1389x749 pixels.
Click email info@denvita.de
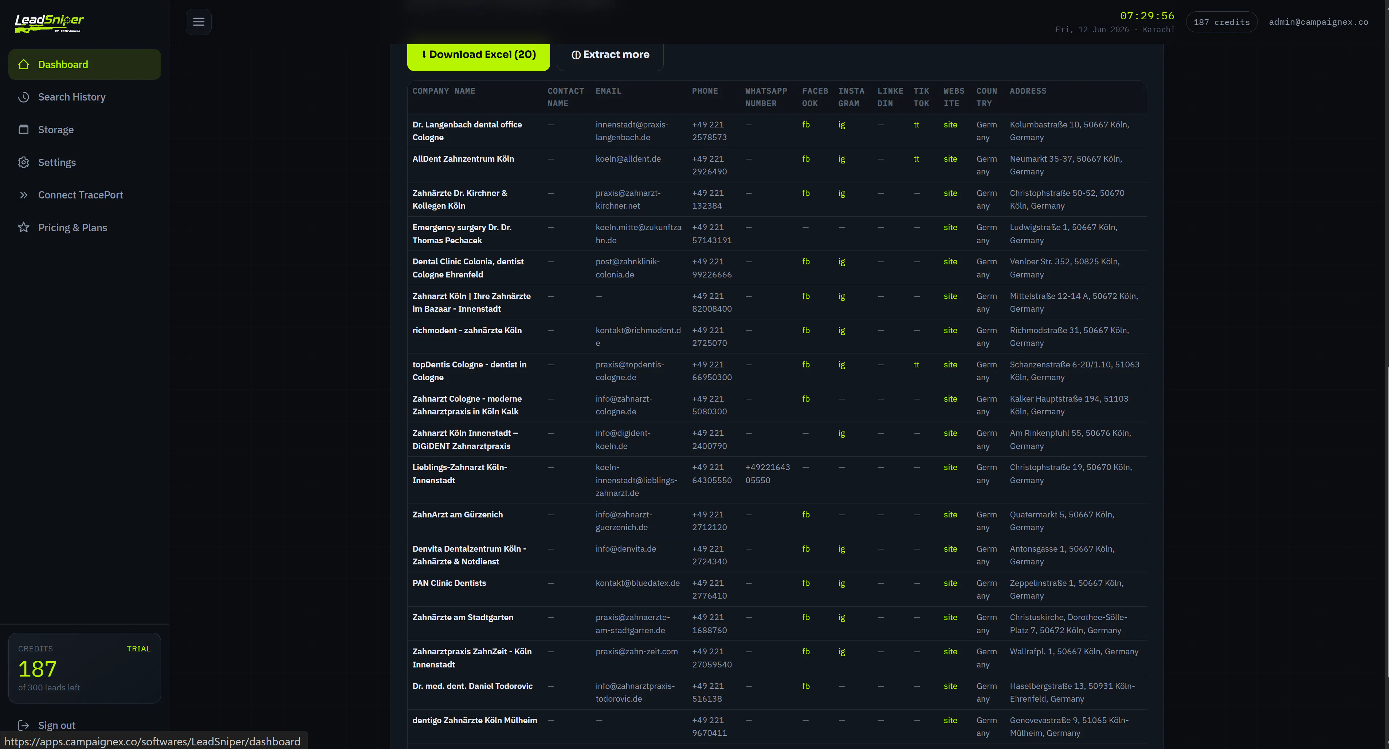click(625, 548)
